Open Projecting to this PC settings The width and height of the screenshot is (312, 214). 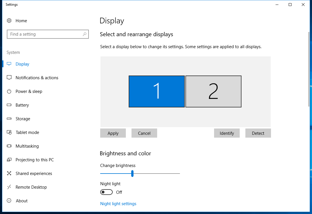35,160
